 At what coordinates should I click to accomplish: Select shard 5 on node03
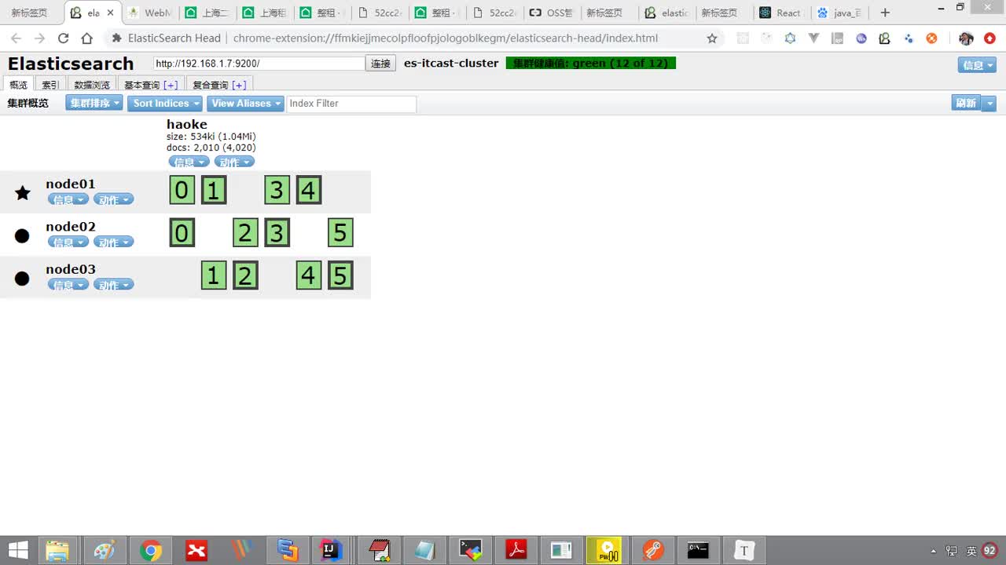[340, 275]
